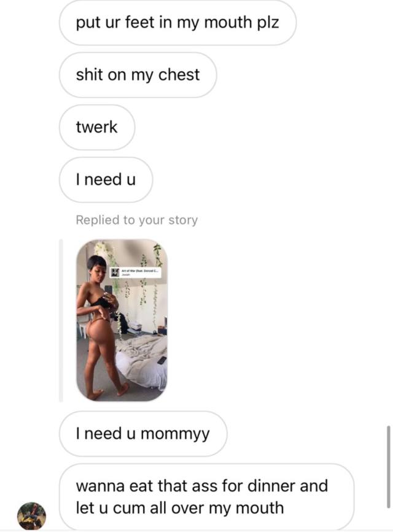Open the replied story thumbnail
This screenshot has height=532, width=393.
click(x=122, y=320)
